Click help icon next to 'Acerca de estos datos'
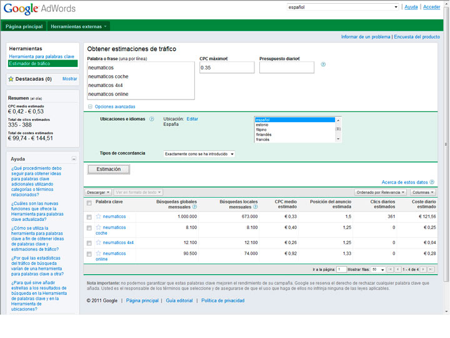This screenshot has width=450, height=338. pos(432,182)
